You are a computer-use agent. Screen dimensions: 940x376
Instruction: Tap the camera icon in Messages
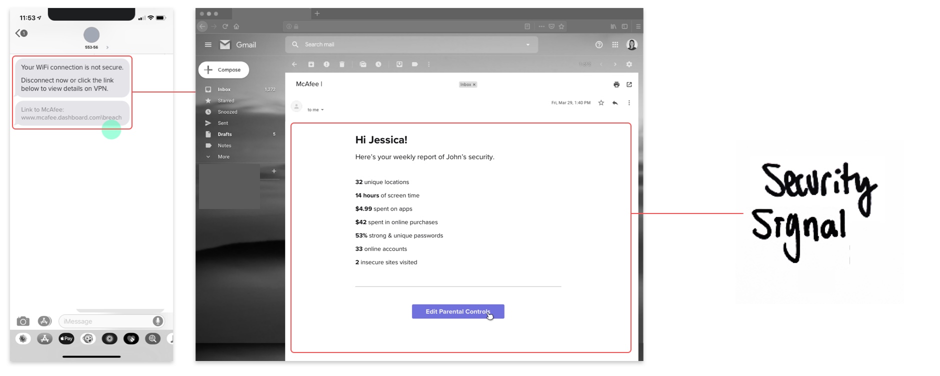[x=23, y=321]
